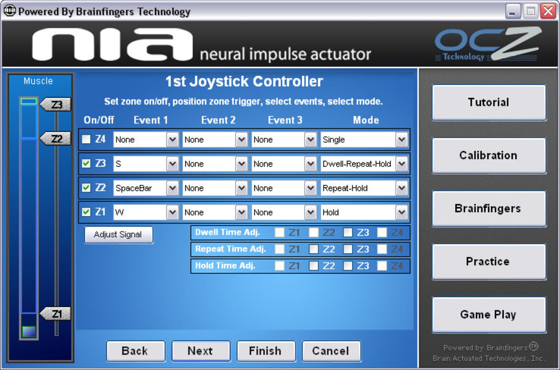Open the Practice section
The width and height of the screenshot is (560, 370).
click(489, 261)
